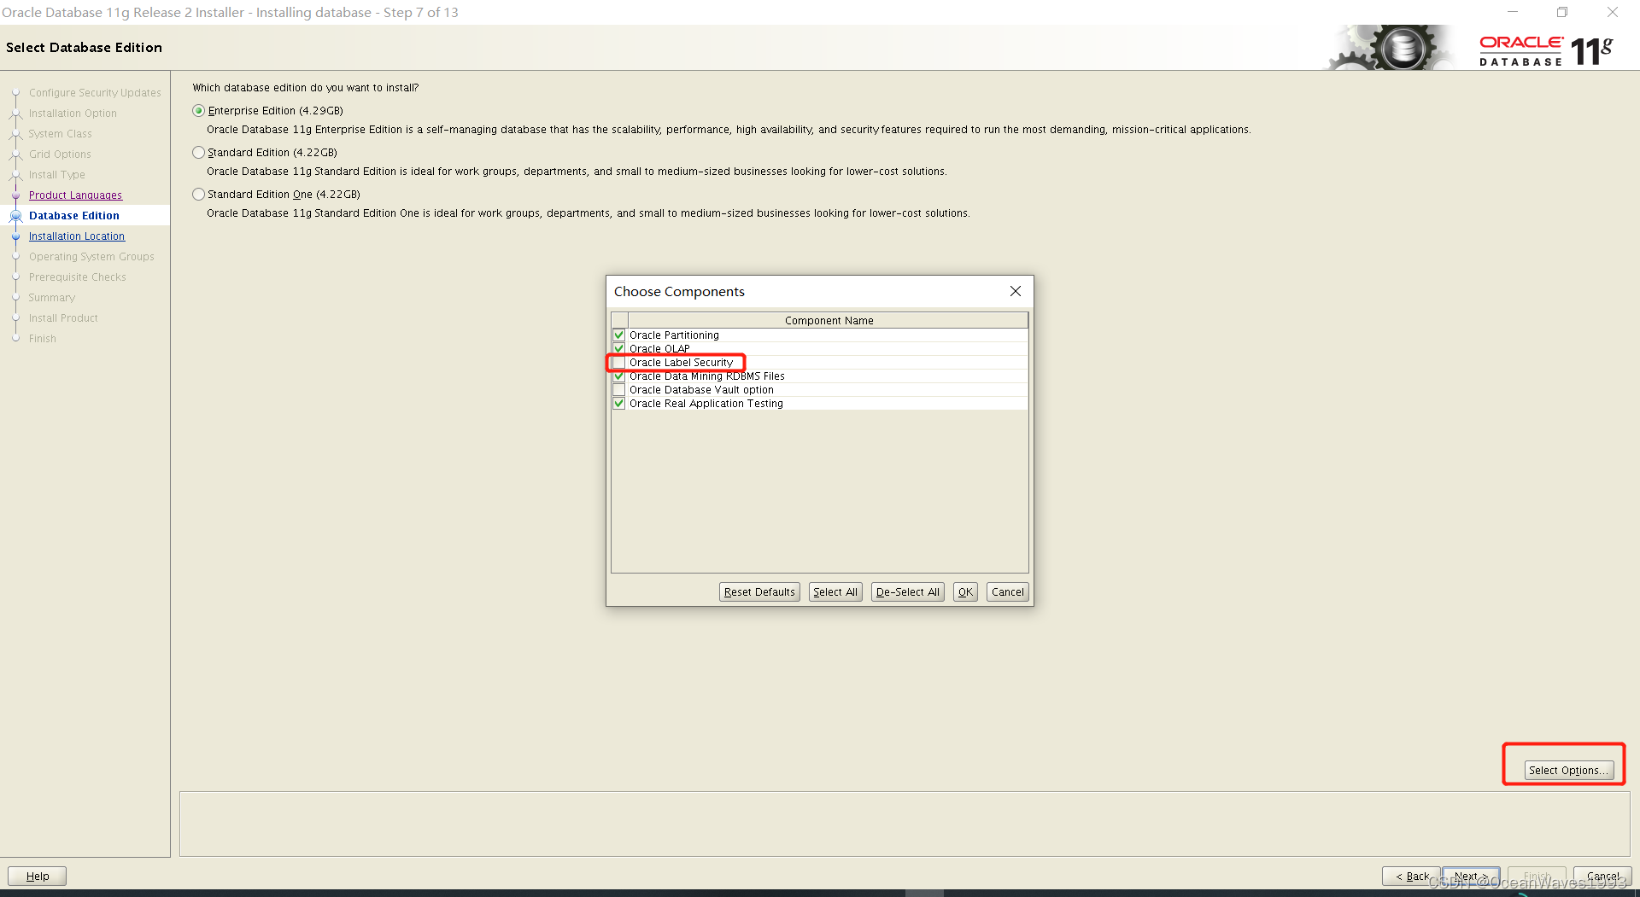Click the Oracle Partitioning row text
The image size is (1640, 897).
tap(674, 335)
